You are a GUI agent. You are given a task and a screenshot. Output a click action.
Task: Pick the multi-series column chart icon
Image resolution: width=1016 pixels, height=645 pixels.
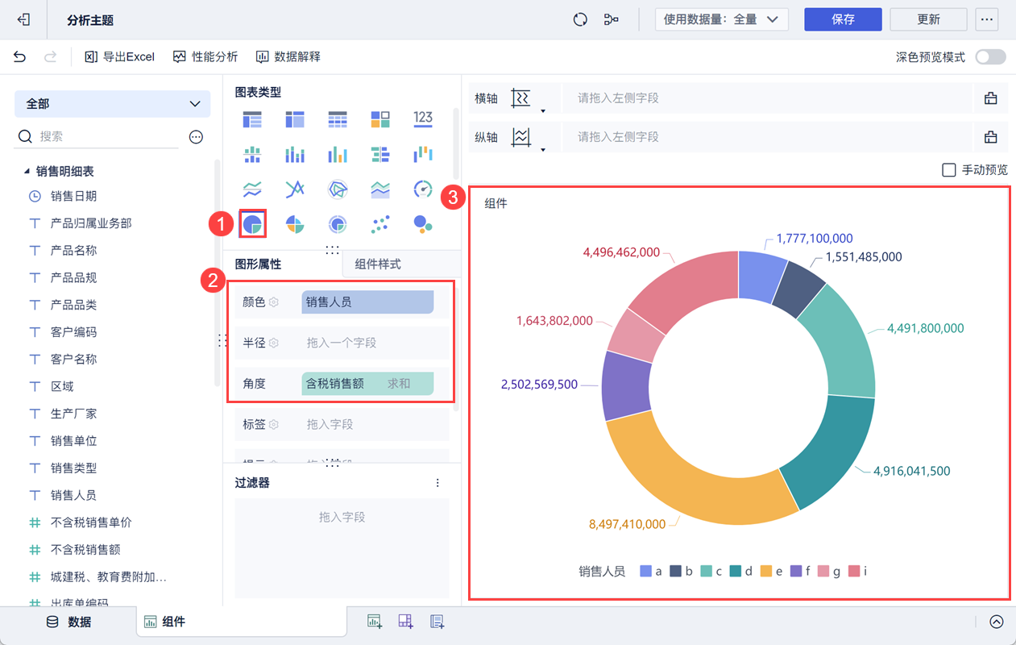(338, 154)
